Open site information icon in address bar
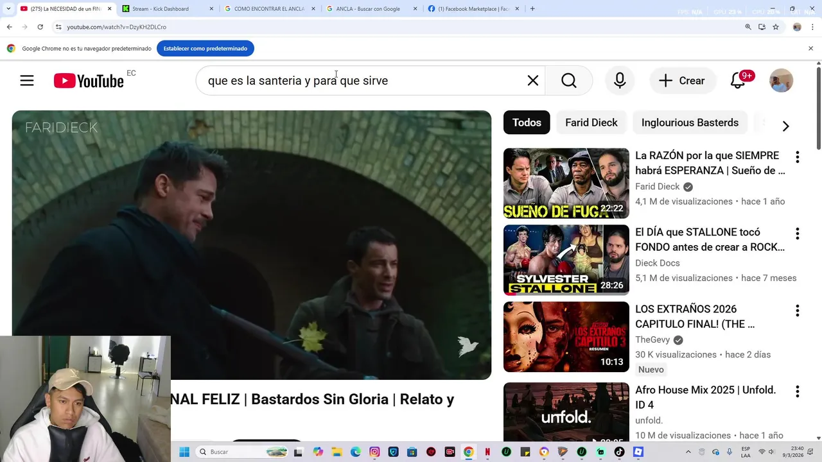 coord(58,27)
